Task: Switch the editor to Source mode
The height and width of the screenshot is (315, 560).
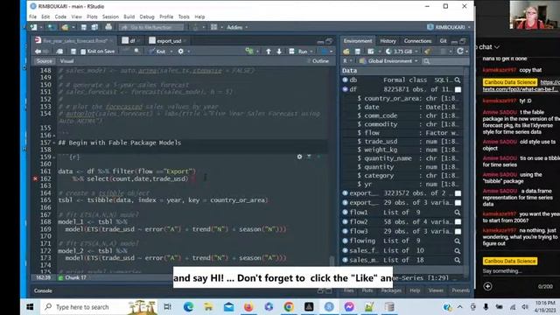Action: [45, 61]
